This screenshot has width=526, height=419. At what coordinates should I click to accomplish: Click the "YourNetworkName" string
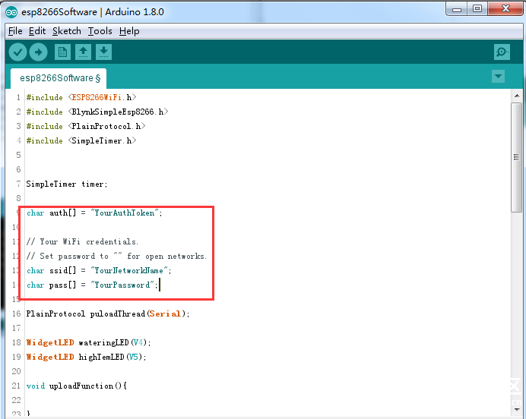coord(129,271)
